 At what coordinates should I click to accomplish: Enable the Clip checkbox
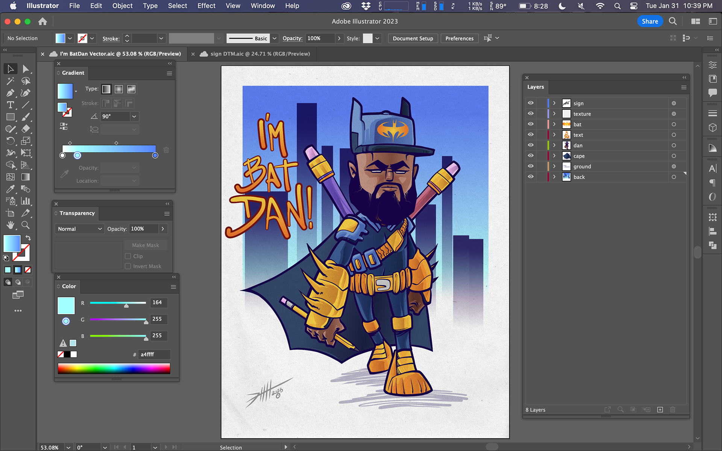[x=128, y=256]
